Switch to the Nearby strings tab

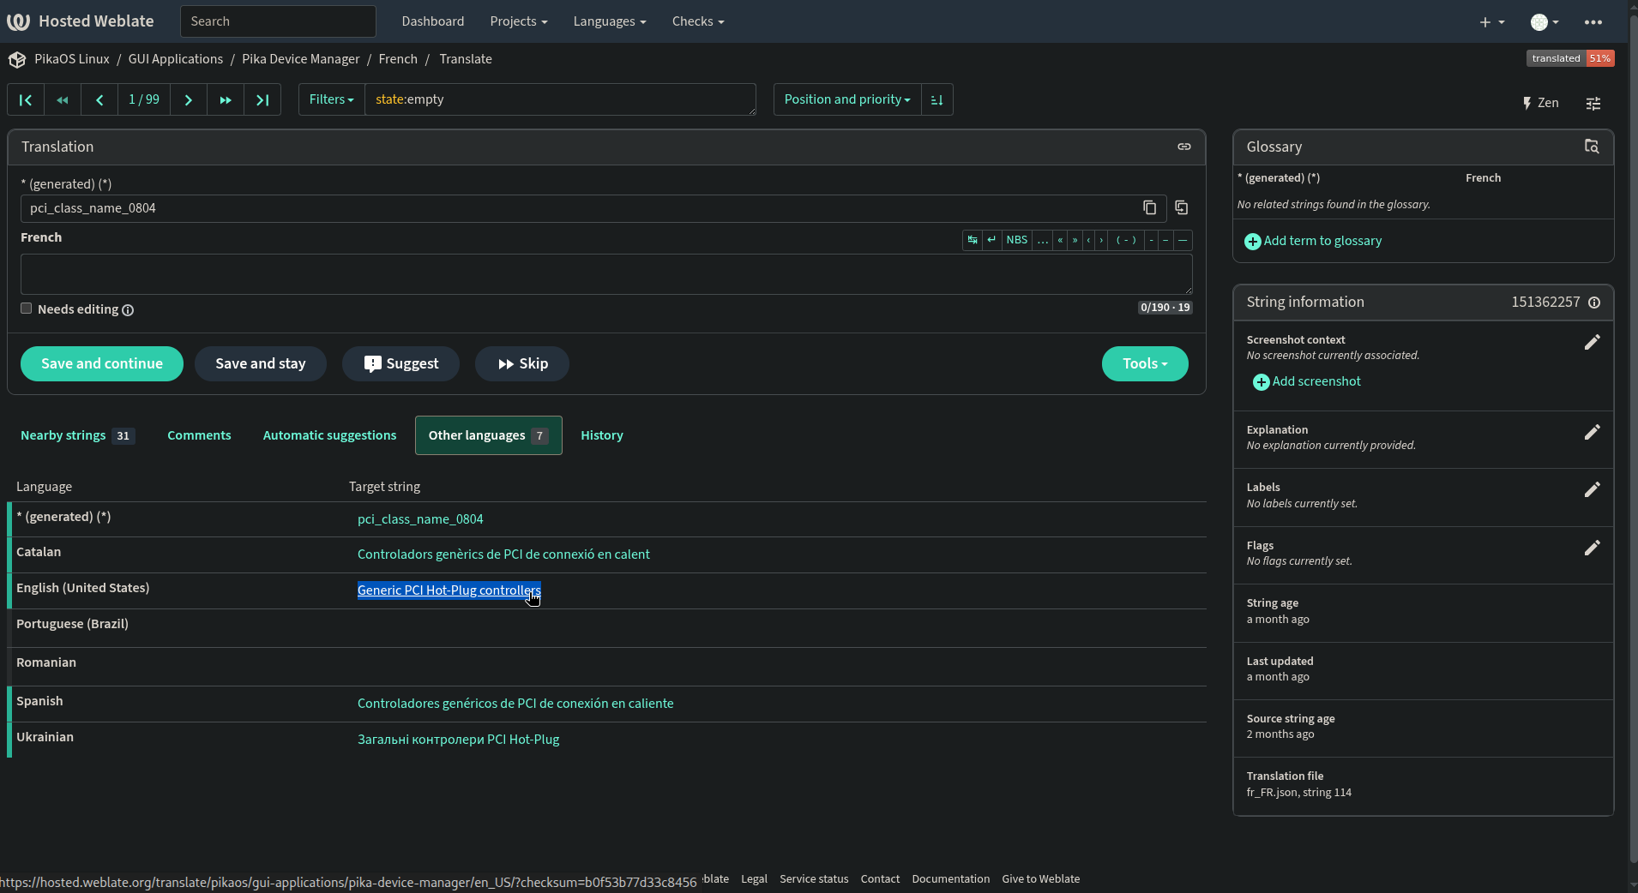coord(77,435)
